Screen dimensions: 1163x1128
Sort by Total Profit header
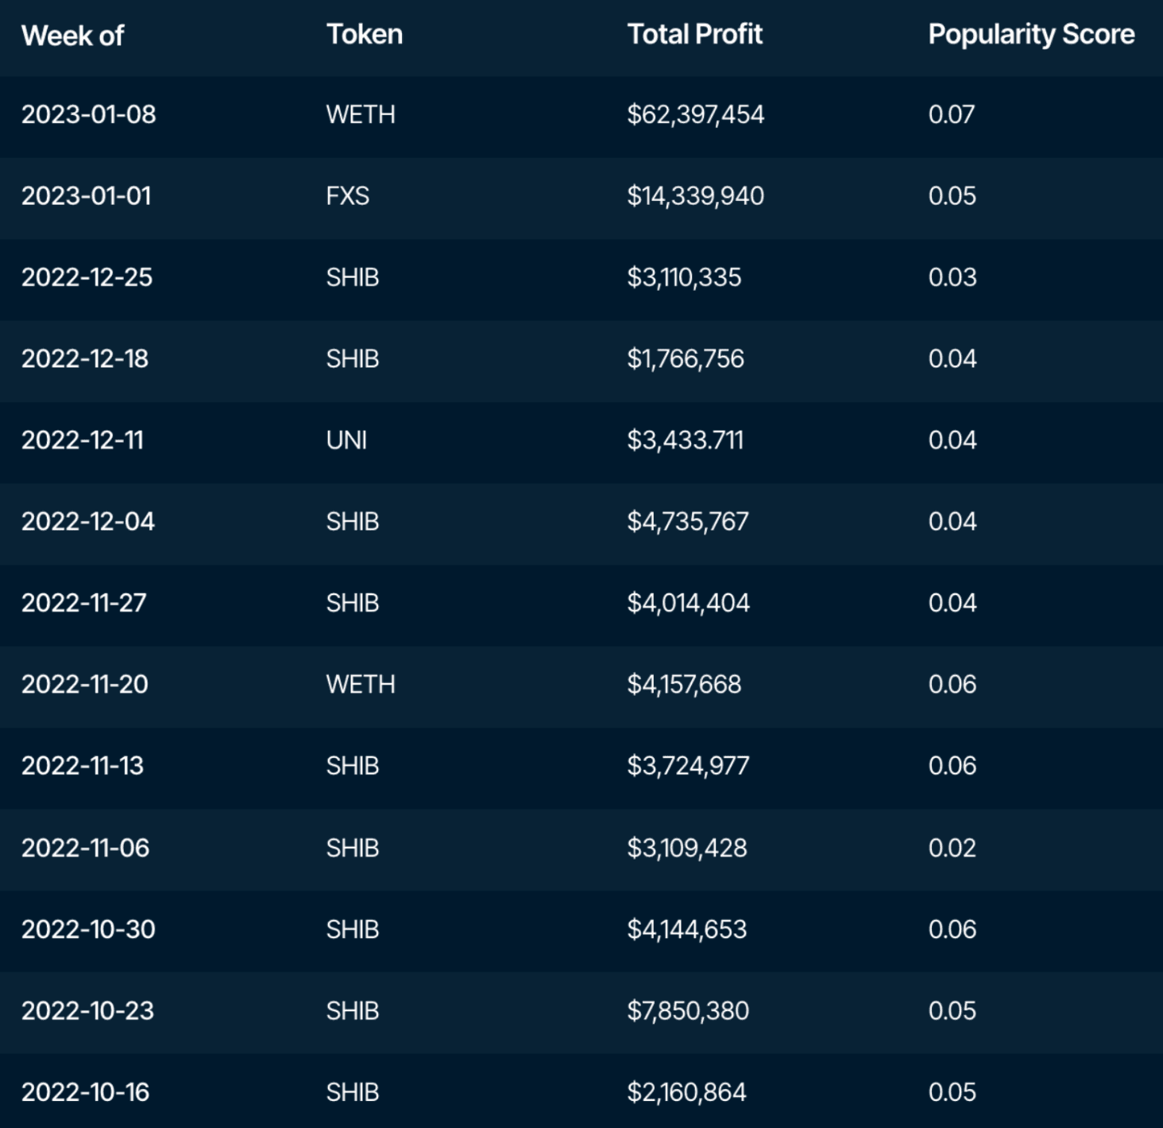[695, 34]
